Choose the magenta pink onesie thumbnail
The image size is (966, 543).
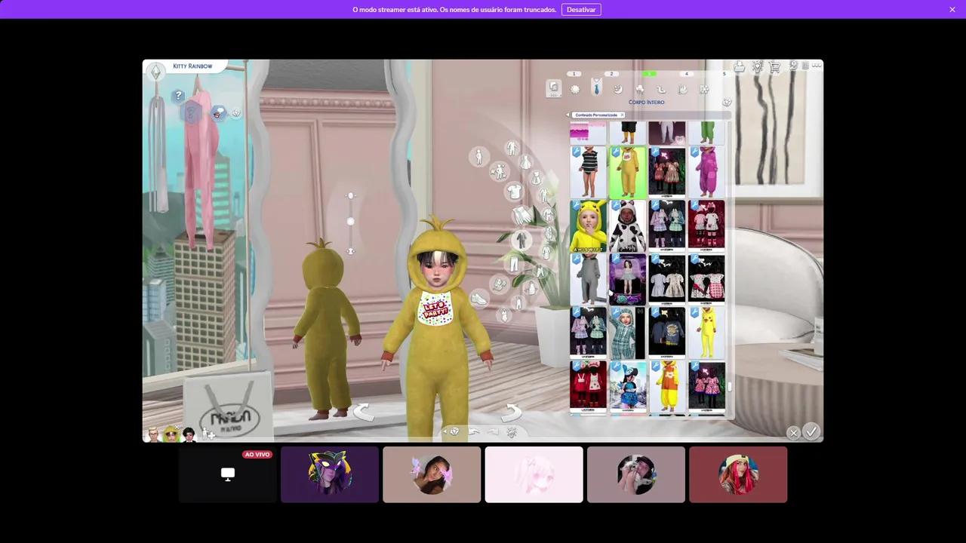point(706,172)
